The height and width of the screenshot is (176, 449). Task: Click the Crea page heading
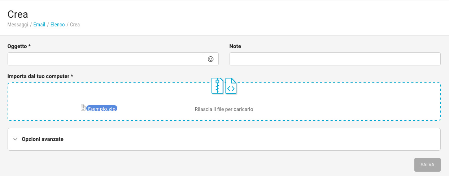(18, 14)
